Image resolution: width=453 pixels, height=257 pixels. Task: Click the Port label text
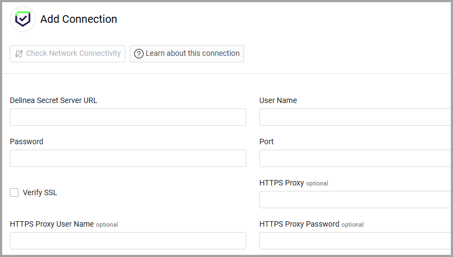click(266, 142)
